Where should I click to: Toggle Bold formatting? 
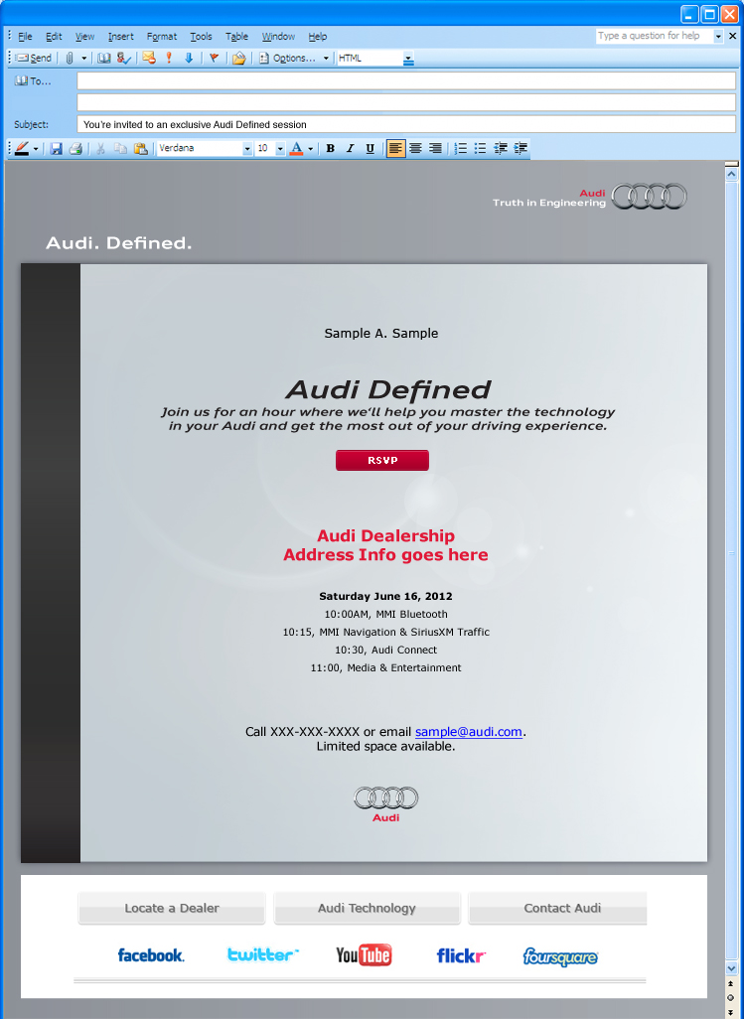pos(330,148)
